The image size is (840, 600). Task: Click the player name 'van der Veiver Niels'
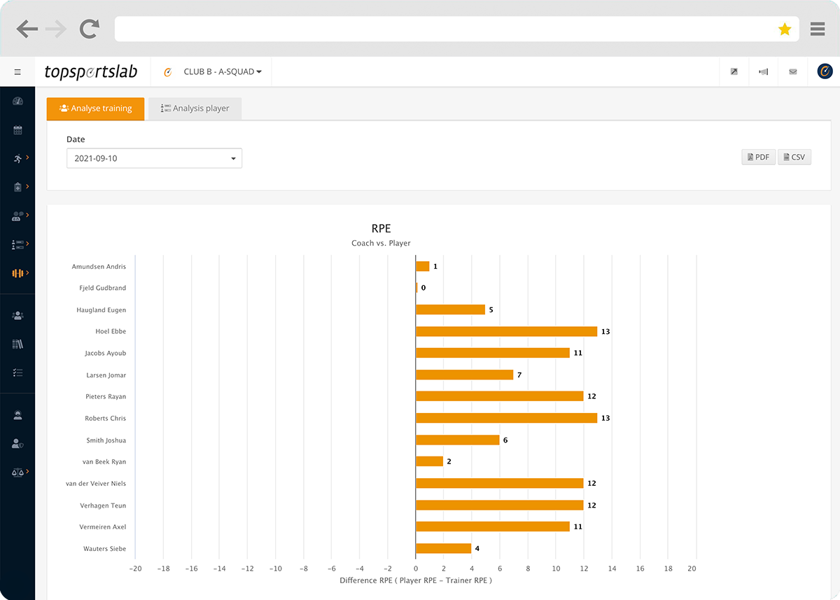coord(96,484)
